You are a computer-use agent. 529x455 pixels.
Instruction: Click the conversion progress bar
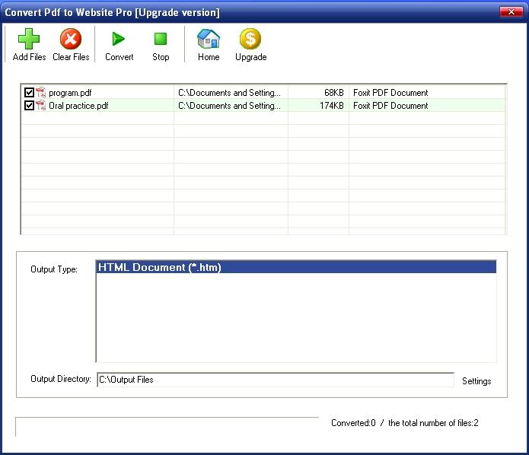167,427
